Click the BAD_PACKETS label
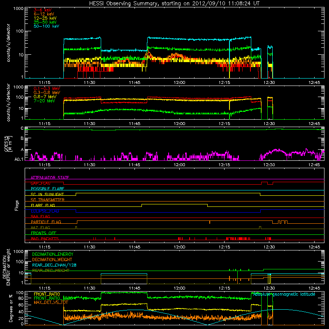 [x=45, y=239]
